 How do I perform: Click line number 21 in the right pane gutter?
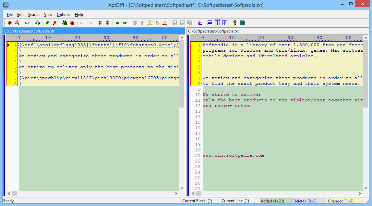198,155
